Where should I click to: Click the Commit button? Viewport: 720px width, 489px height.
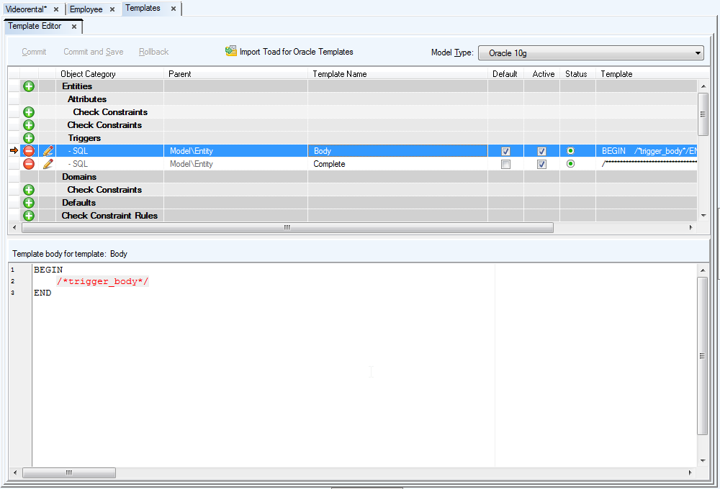click(34, 52)
